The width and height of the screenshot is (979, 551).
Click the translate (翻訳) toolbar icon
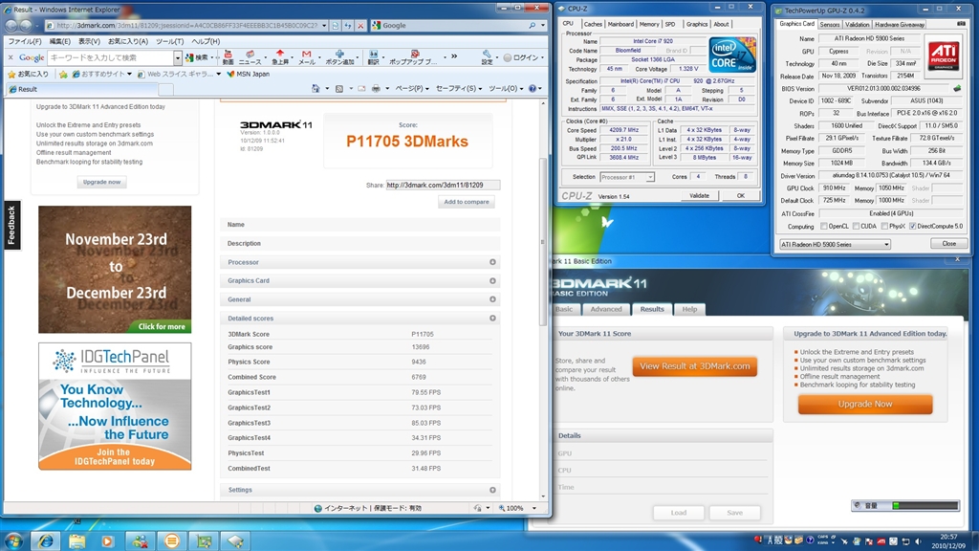click(x=374, y=56)
